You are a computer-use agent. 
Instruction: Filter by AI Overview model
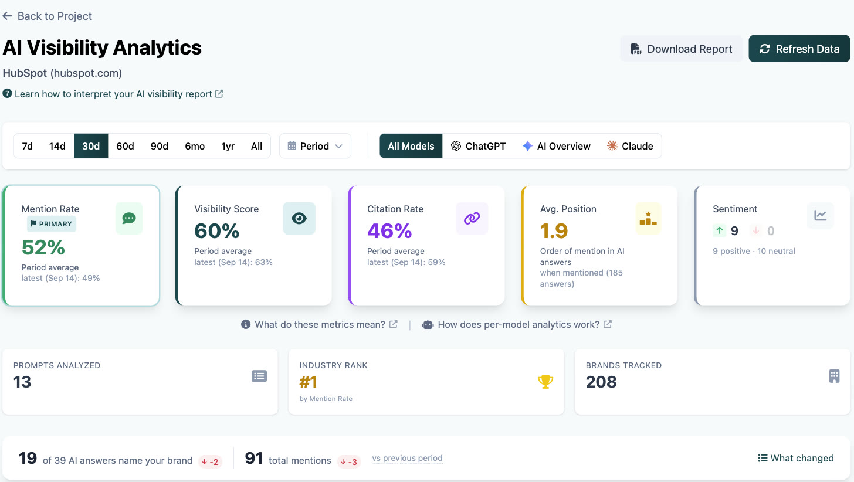(x=556, y=146)
